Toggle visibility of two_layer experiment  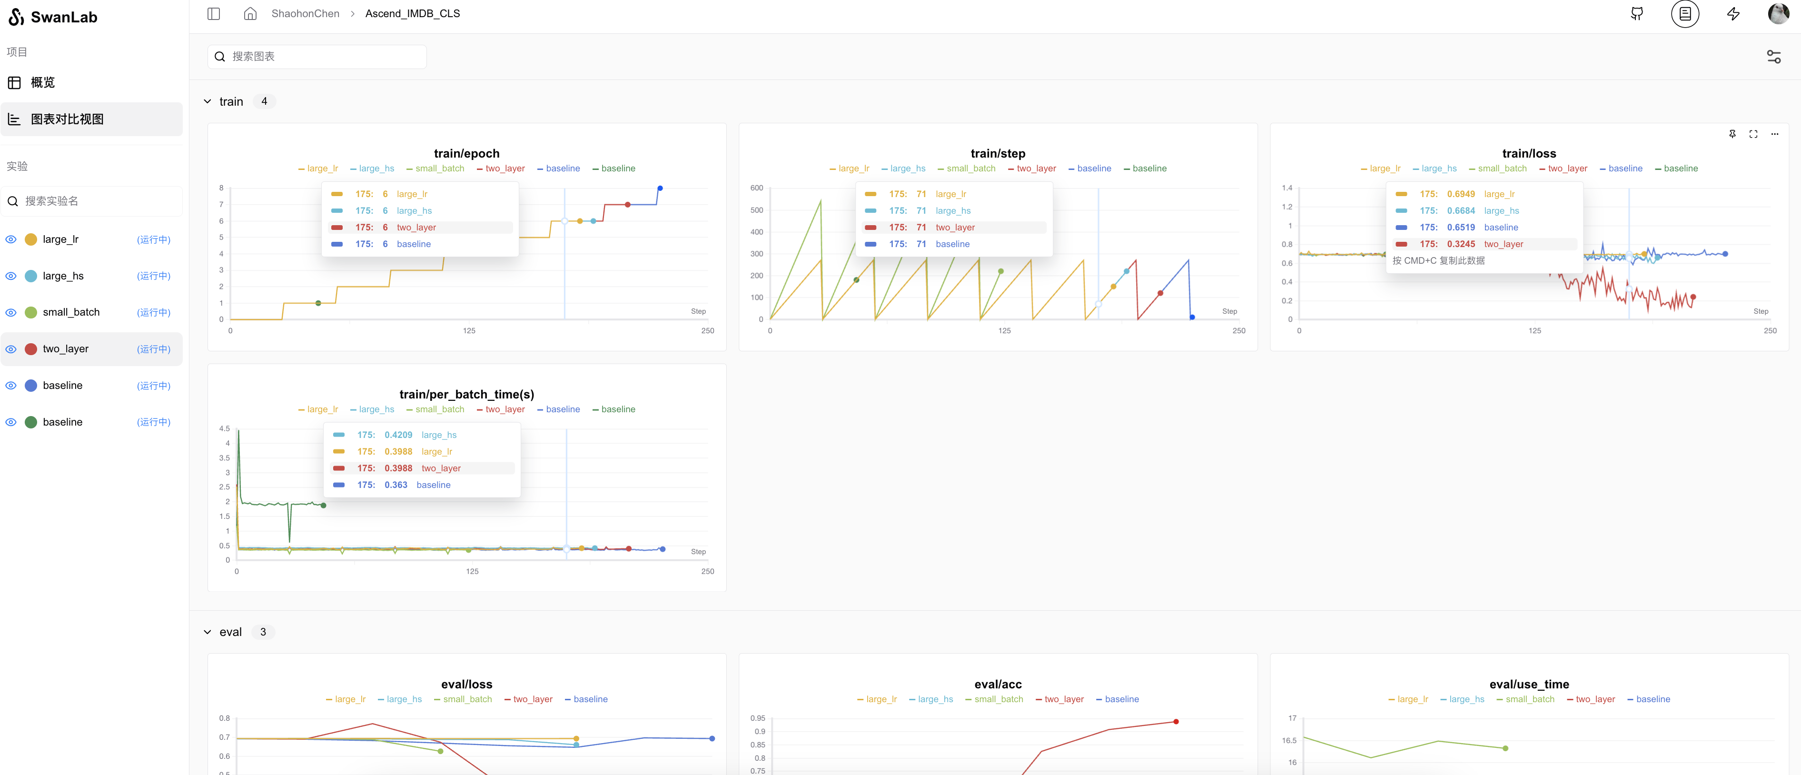11,349
